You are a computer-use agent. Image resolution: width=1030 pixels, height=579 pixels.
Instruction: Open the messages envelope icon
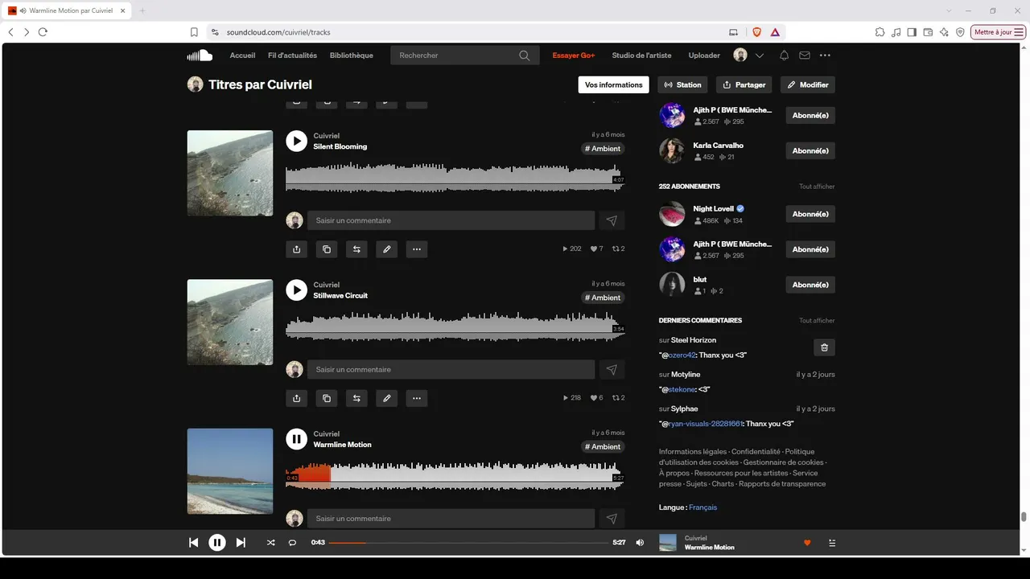point(804,55)
